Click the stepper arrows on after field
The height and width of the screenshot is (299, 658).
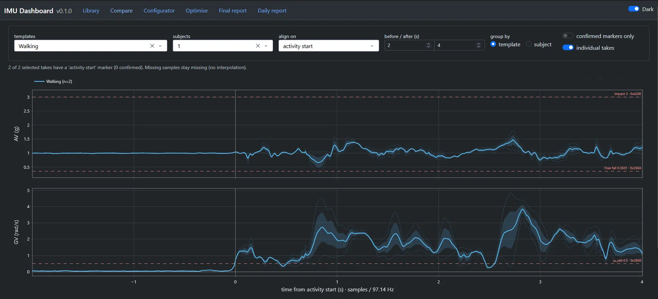pos(479,45)
